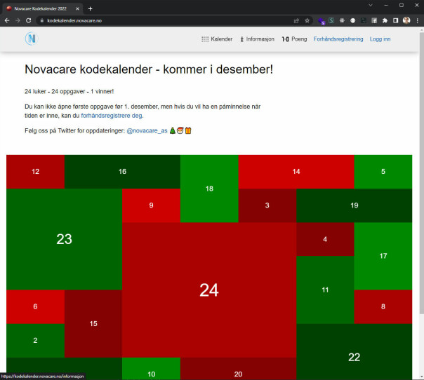Open the gray f extension icon
The image size is (424, 380).
(x=374, y=20)
